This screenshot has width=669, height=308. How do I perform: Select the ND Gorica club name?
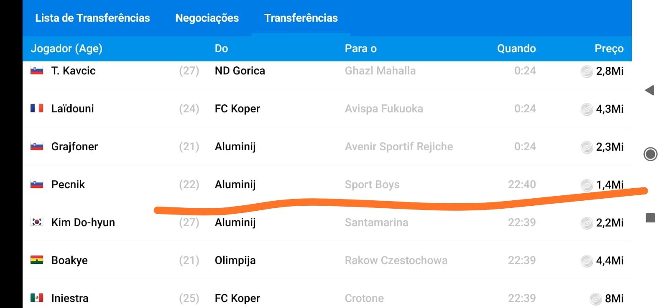click(240, 71)
